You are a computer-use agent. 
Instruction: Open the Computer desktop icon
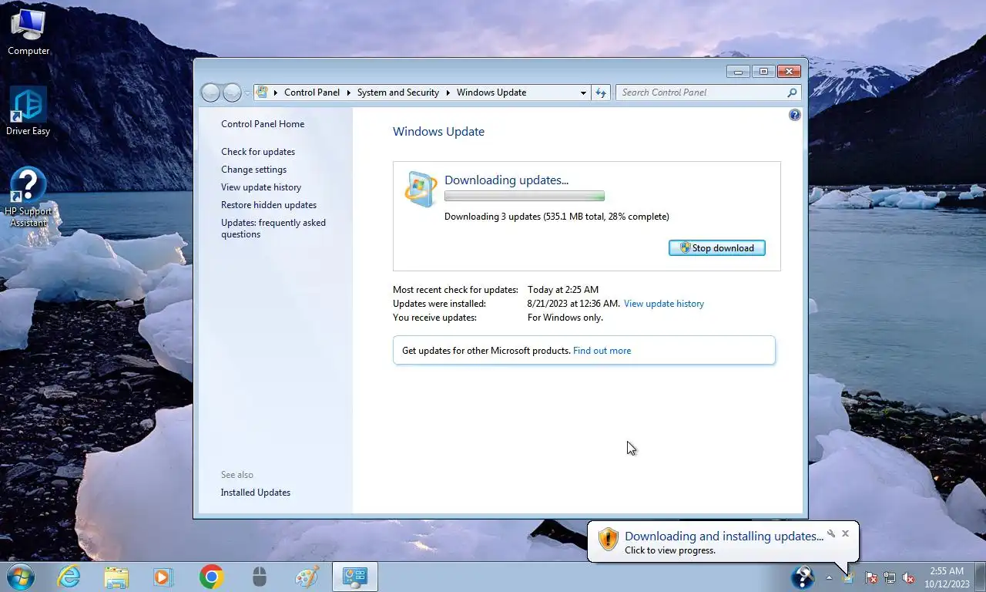(x=29, y=31)
